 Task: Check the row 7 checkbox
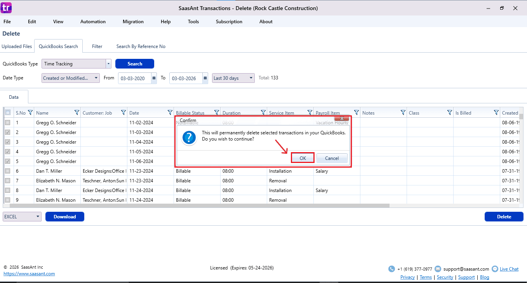[x=8, y=180]
